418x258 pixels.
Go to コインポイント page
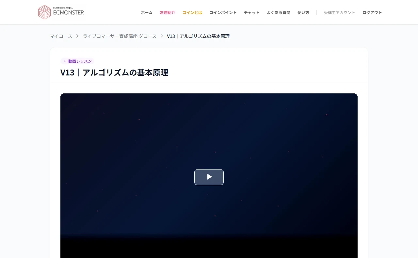pos(223,13)
